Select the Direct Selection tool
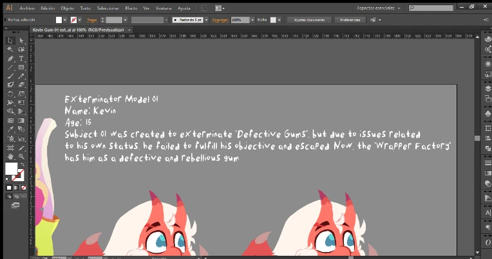 point(21,40)
